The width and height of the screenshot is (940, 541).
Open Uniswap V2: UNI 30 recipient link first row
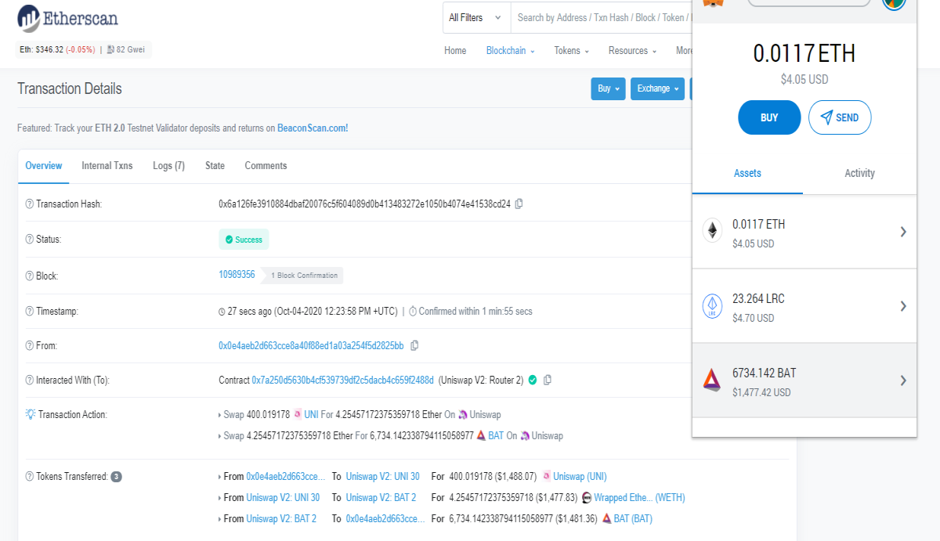point(383,476)
